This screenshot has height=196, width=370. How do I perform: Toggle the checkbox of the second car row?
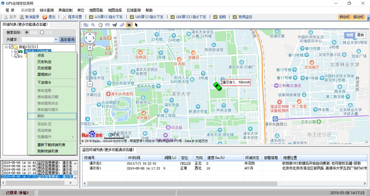pyautogui.click(x=16, y=56)
